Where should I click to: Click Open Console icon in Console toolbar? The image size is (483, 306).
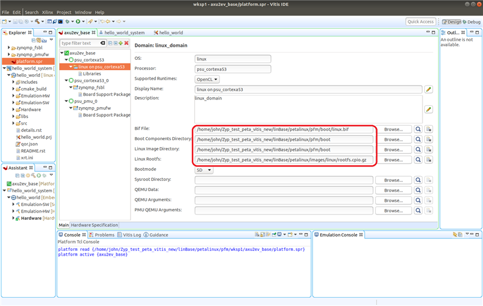pos(290,235)
